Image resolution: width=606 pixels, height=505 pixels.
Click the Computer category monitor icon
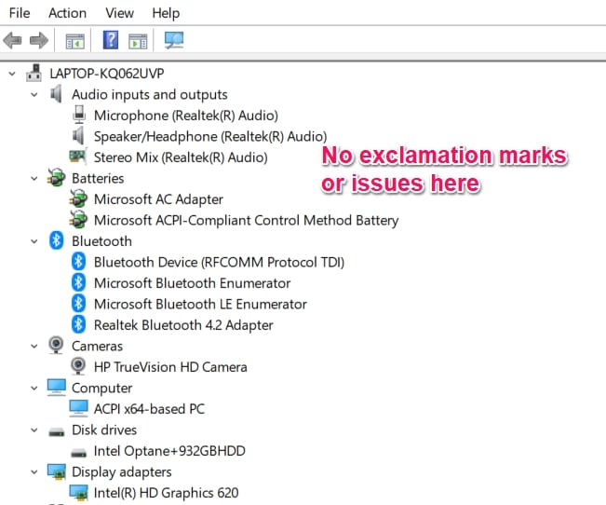(57, 388)
